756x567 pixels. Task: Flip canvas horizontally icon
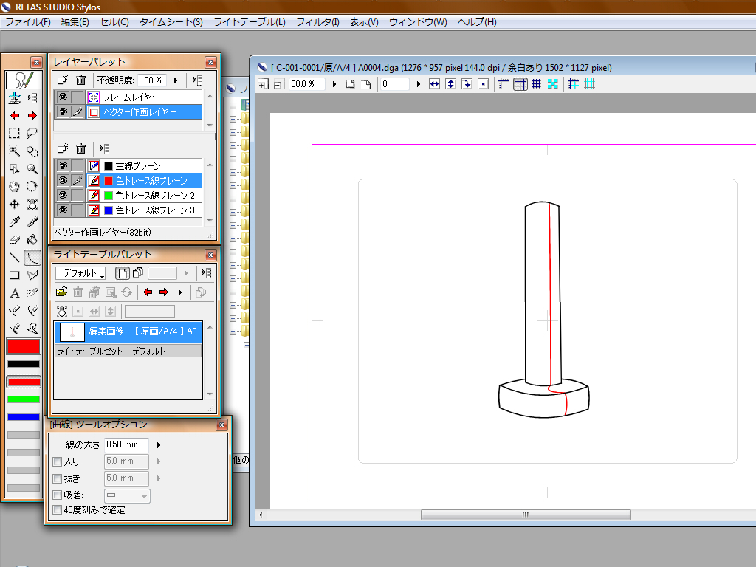click(x=434, y=84)
